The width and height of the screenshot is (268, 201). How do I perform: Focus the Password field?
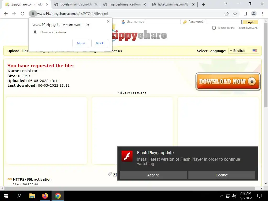click(224, 22)
